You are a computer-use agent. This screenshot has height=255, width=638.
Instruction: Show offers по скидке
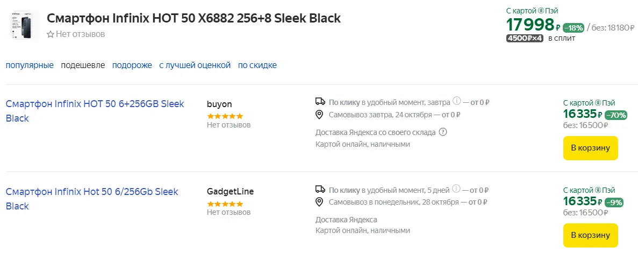pos(257,65)
